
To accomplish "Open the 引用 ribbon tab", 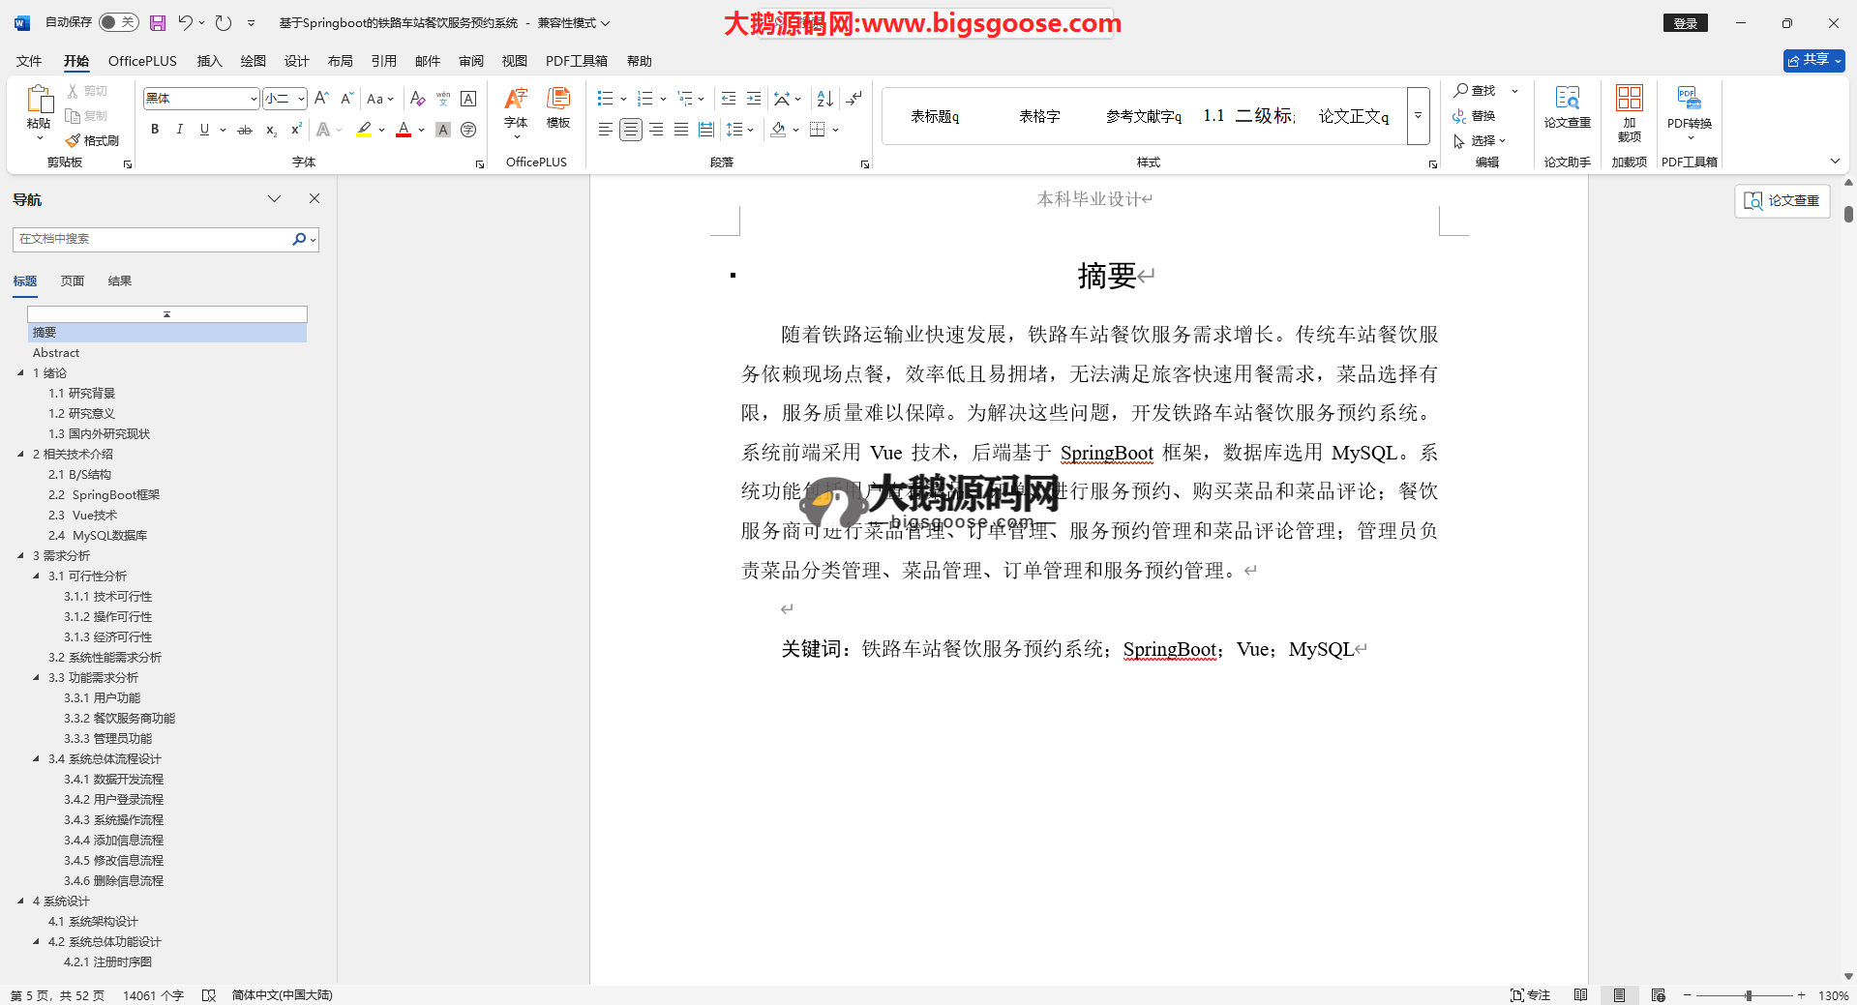I will point(383,61).
